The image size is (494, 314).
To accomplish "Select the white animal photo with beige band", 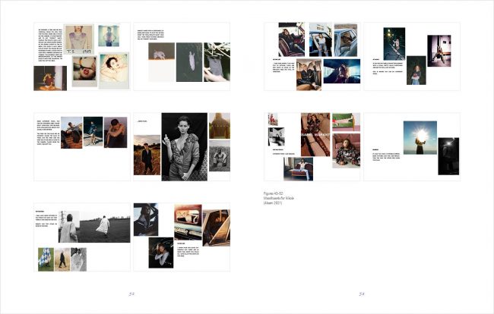I will pyautogui.click(x=161, y=62).
